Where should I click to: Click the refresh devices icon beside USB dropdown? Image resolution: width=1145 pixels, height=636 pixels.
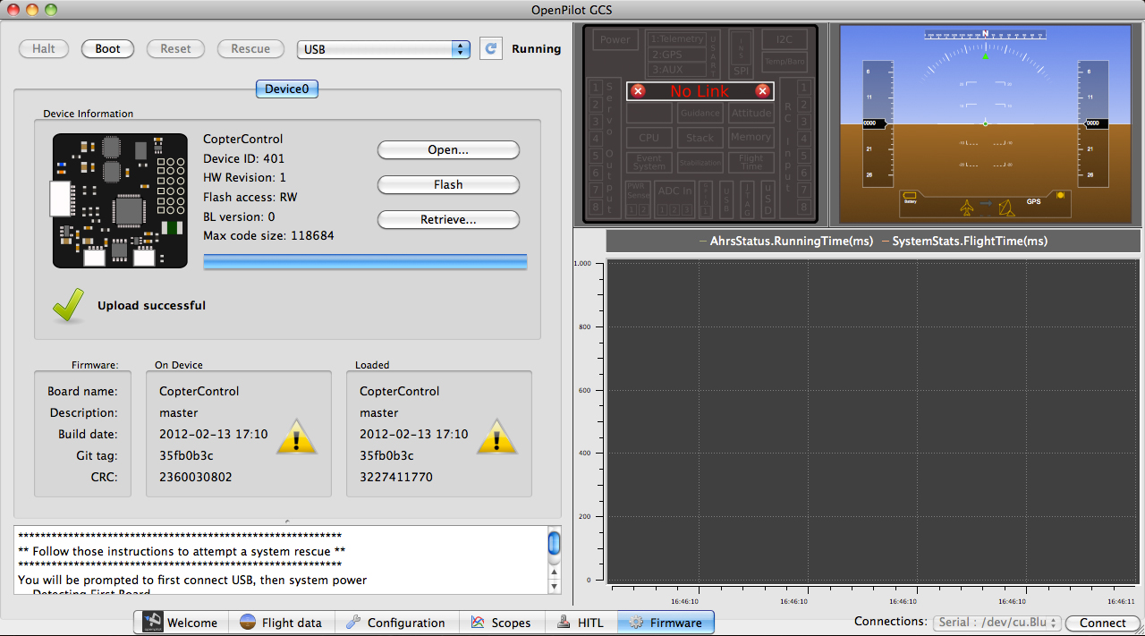(490, 48)
